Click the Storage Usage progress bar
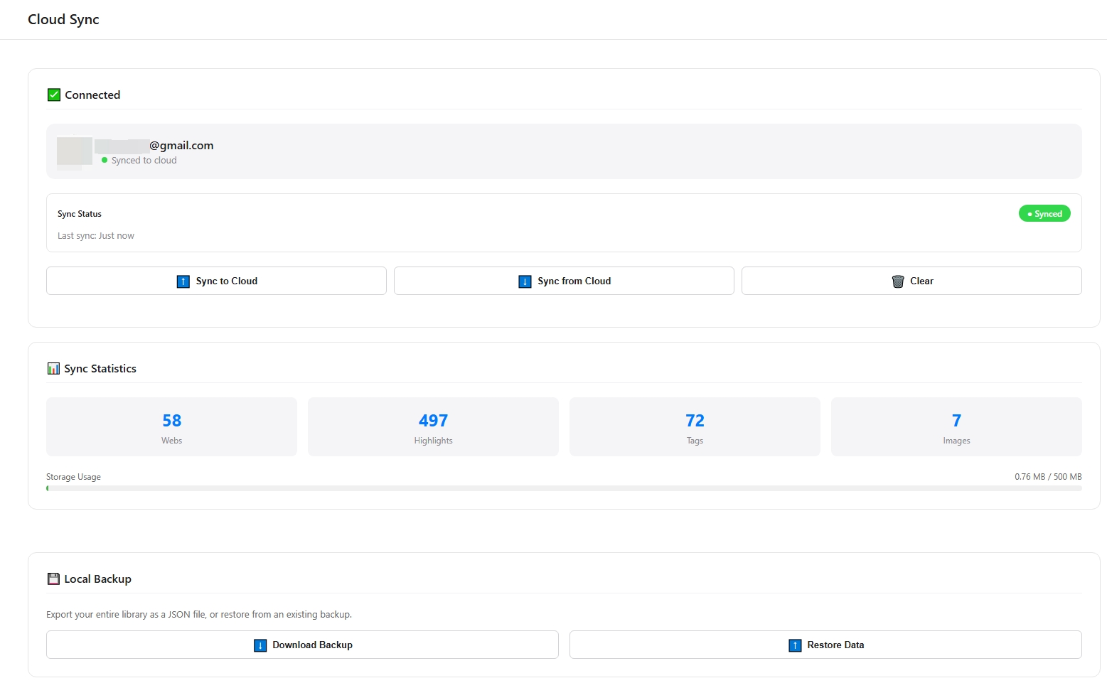The width and height of the screenshot is (1107, 683). point(564,488)
